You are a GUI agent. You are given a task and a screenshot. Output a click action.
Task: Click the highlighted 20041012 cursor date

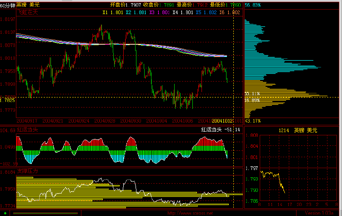click(222, 121)
